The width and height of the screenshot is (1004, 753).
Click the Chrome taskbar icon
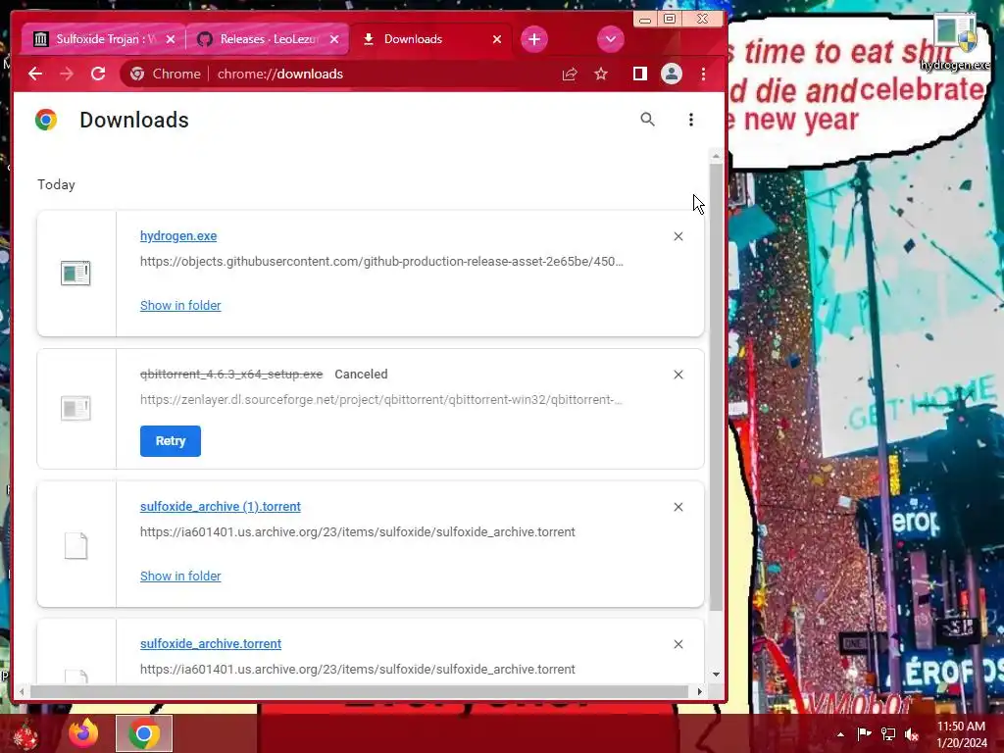(144, 733)
